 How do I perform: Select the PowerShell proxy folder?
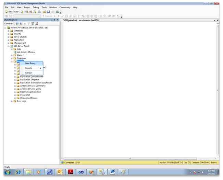25,95
